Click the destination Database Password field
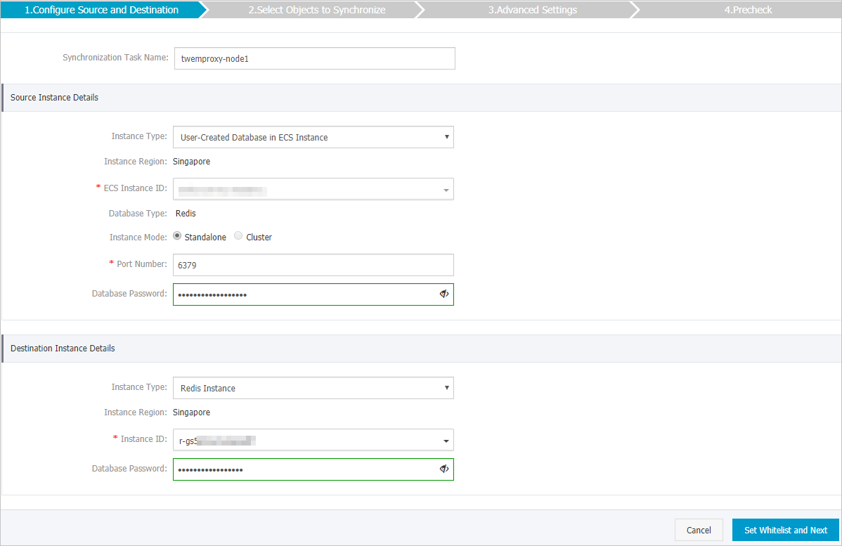 [302, 469]
